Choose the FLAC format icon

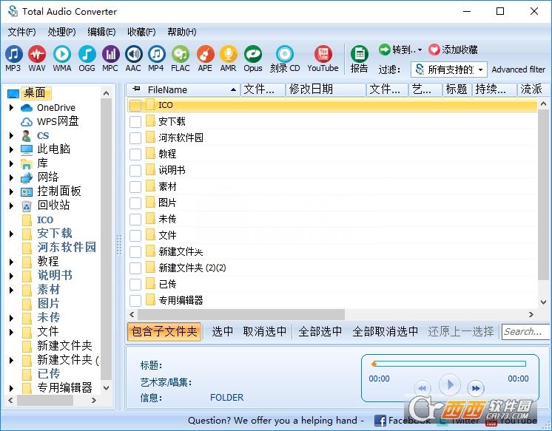(x=181, y=55)
